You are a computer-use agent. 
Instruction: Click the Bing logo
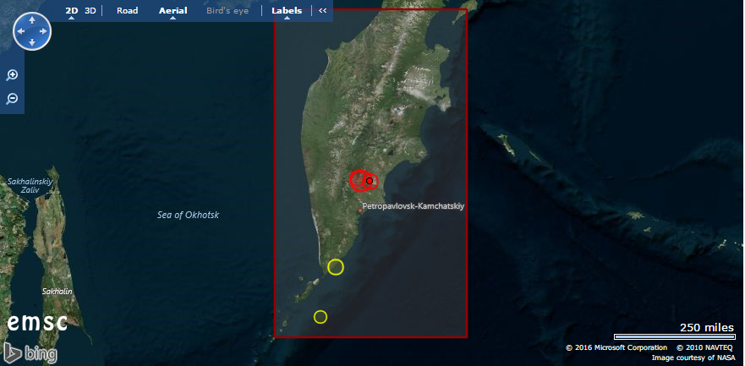click(x=30, y=352)
